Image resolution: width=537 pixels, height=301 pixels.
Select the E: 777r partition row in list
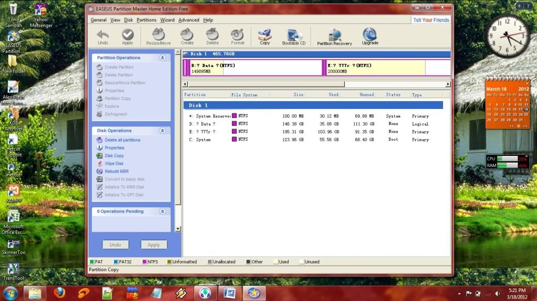click(x=313, y=132)
